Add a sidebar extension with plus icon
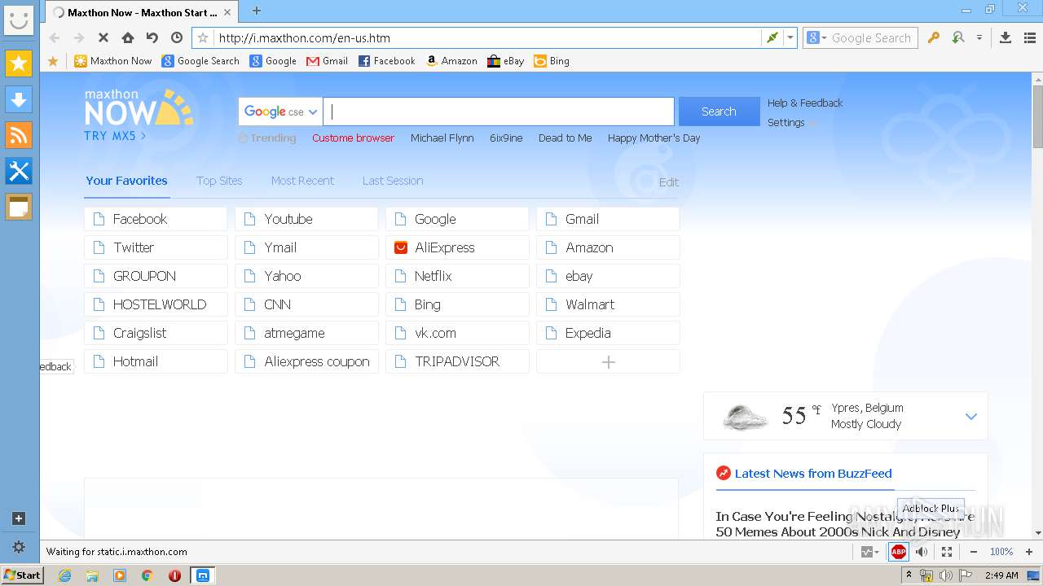 point(19,518)
